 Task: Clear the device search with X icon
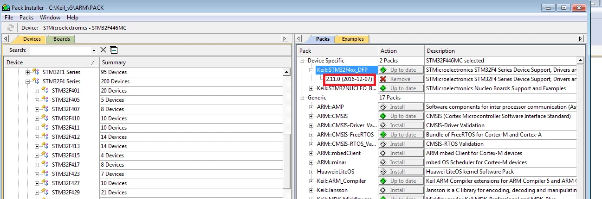point(104,50)
